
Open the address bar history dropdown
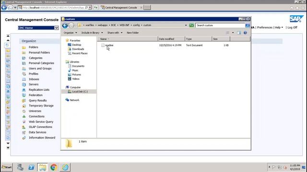click(x=186, y=25)
